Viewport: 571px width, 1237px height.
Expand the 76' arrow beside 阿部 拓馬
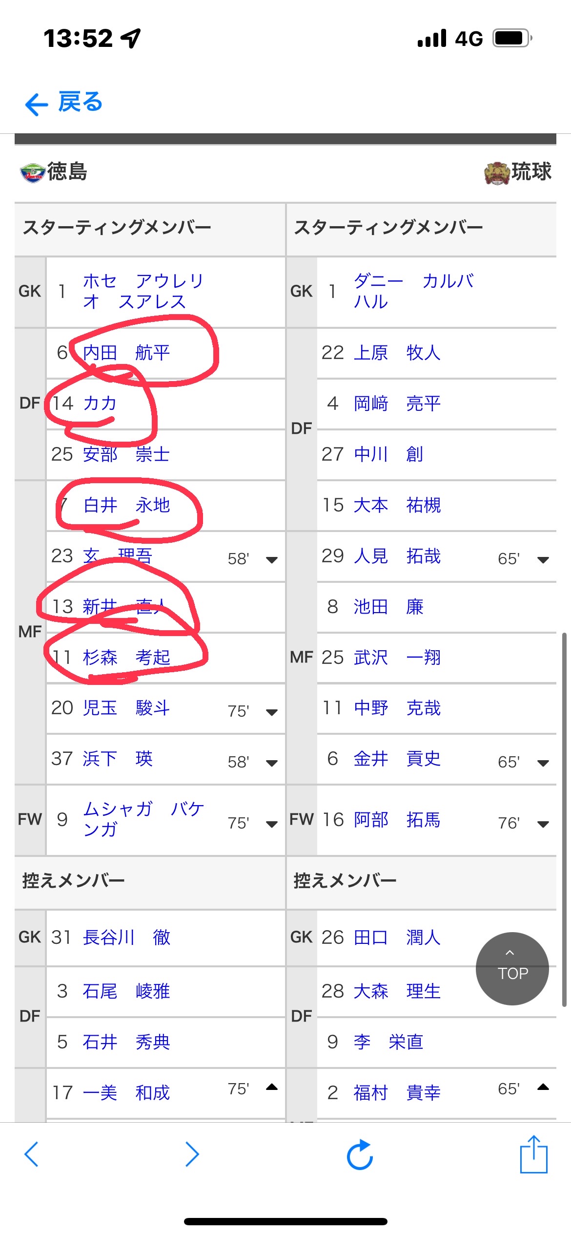click(543, 824)
